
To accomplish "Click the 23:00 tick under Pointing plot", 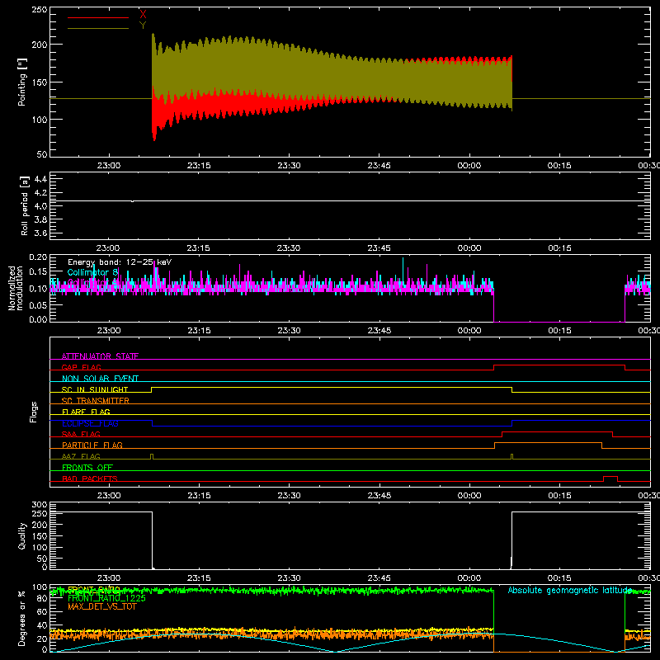I will pyautogui.click(x=109, y=166).
